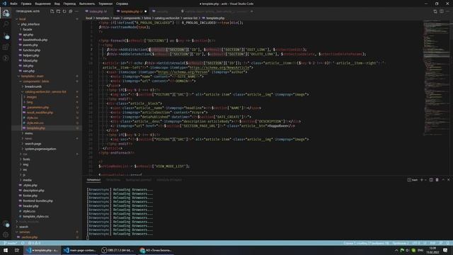Click Collapse Folders icon in Explorer header
This screenshot has width=453, height=255.
click(x=71, y=11)
